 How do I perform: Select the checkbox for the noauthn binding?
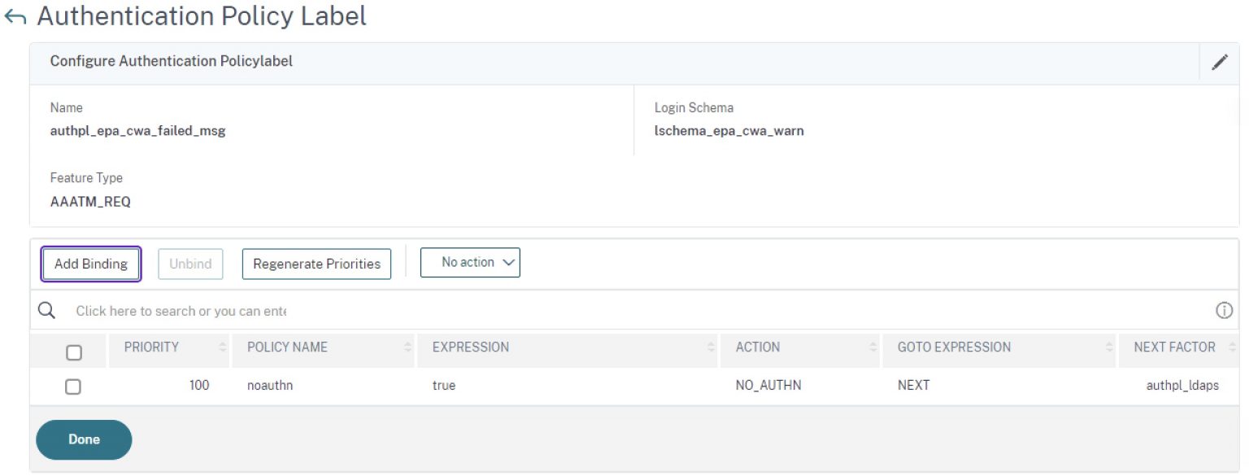tap(74, 386)
